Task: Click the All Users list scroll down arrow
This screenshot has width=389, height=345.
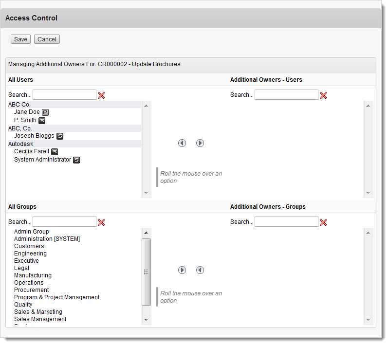Action: coord(147,193)
